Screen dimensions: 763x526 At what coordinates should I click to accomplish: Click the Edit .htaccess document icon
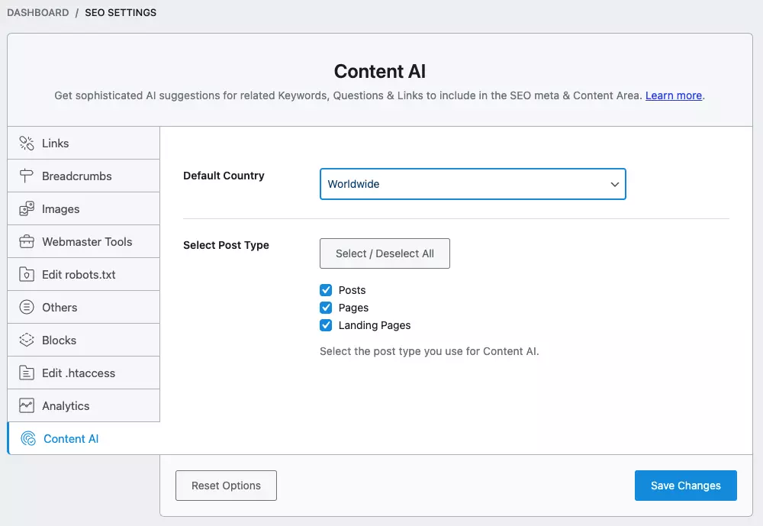(27, 373)
